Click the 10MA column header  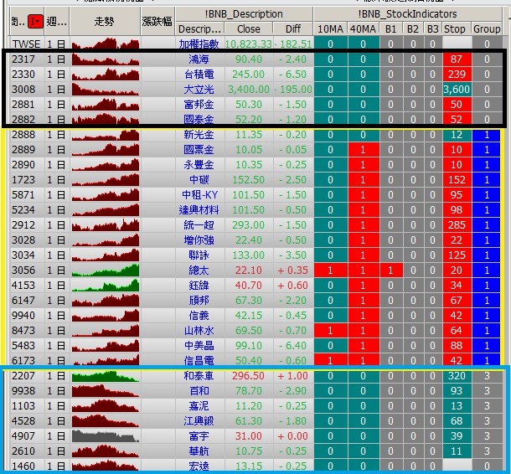(330, 28)
